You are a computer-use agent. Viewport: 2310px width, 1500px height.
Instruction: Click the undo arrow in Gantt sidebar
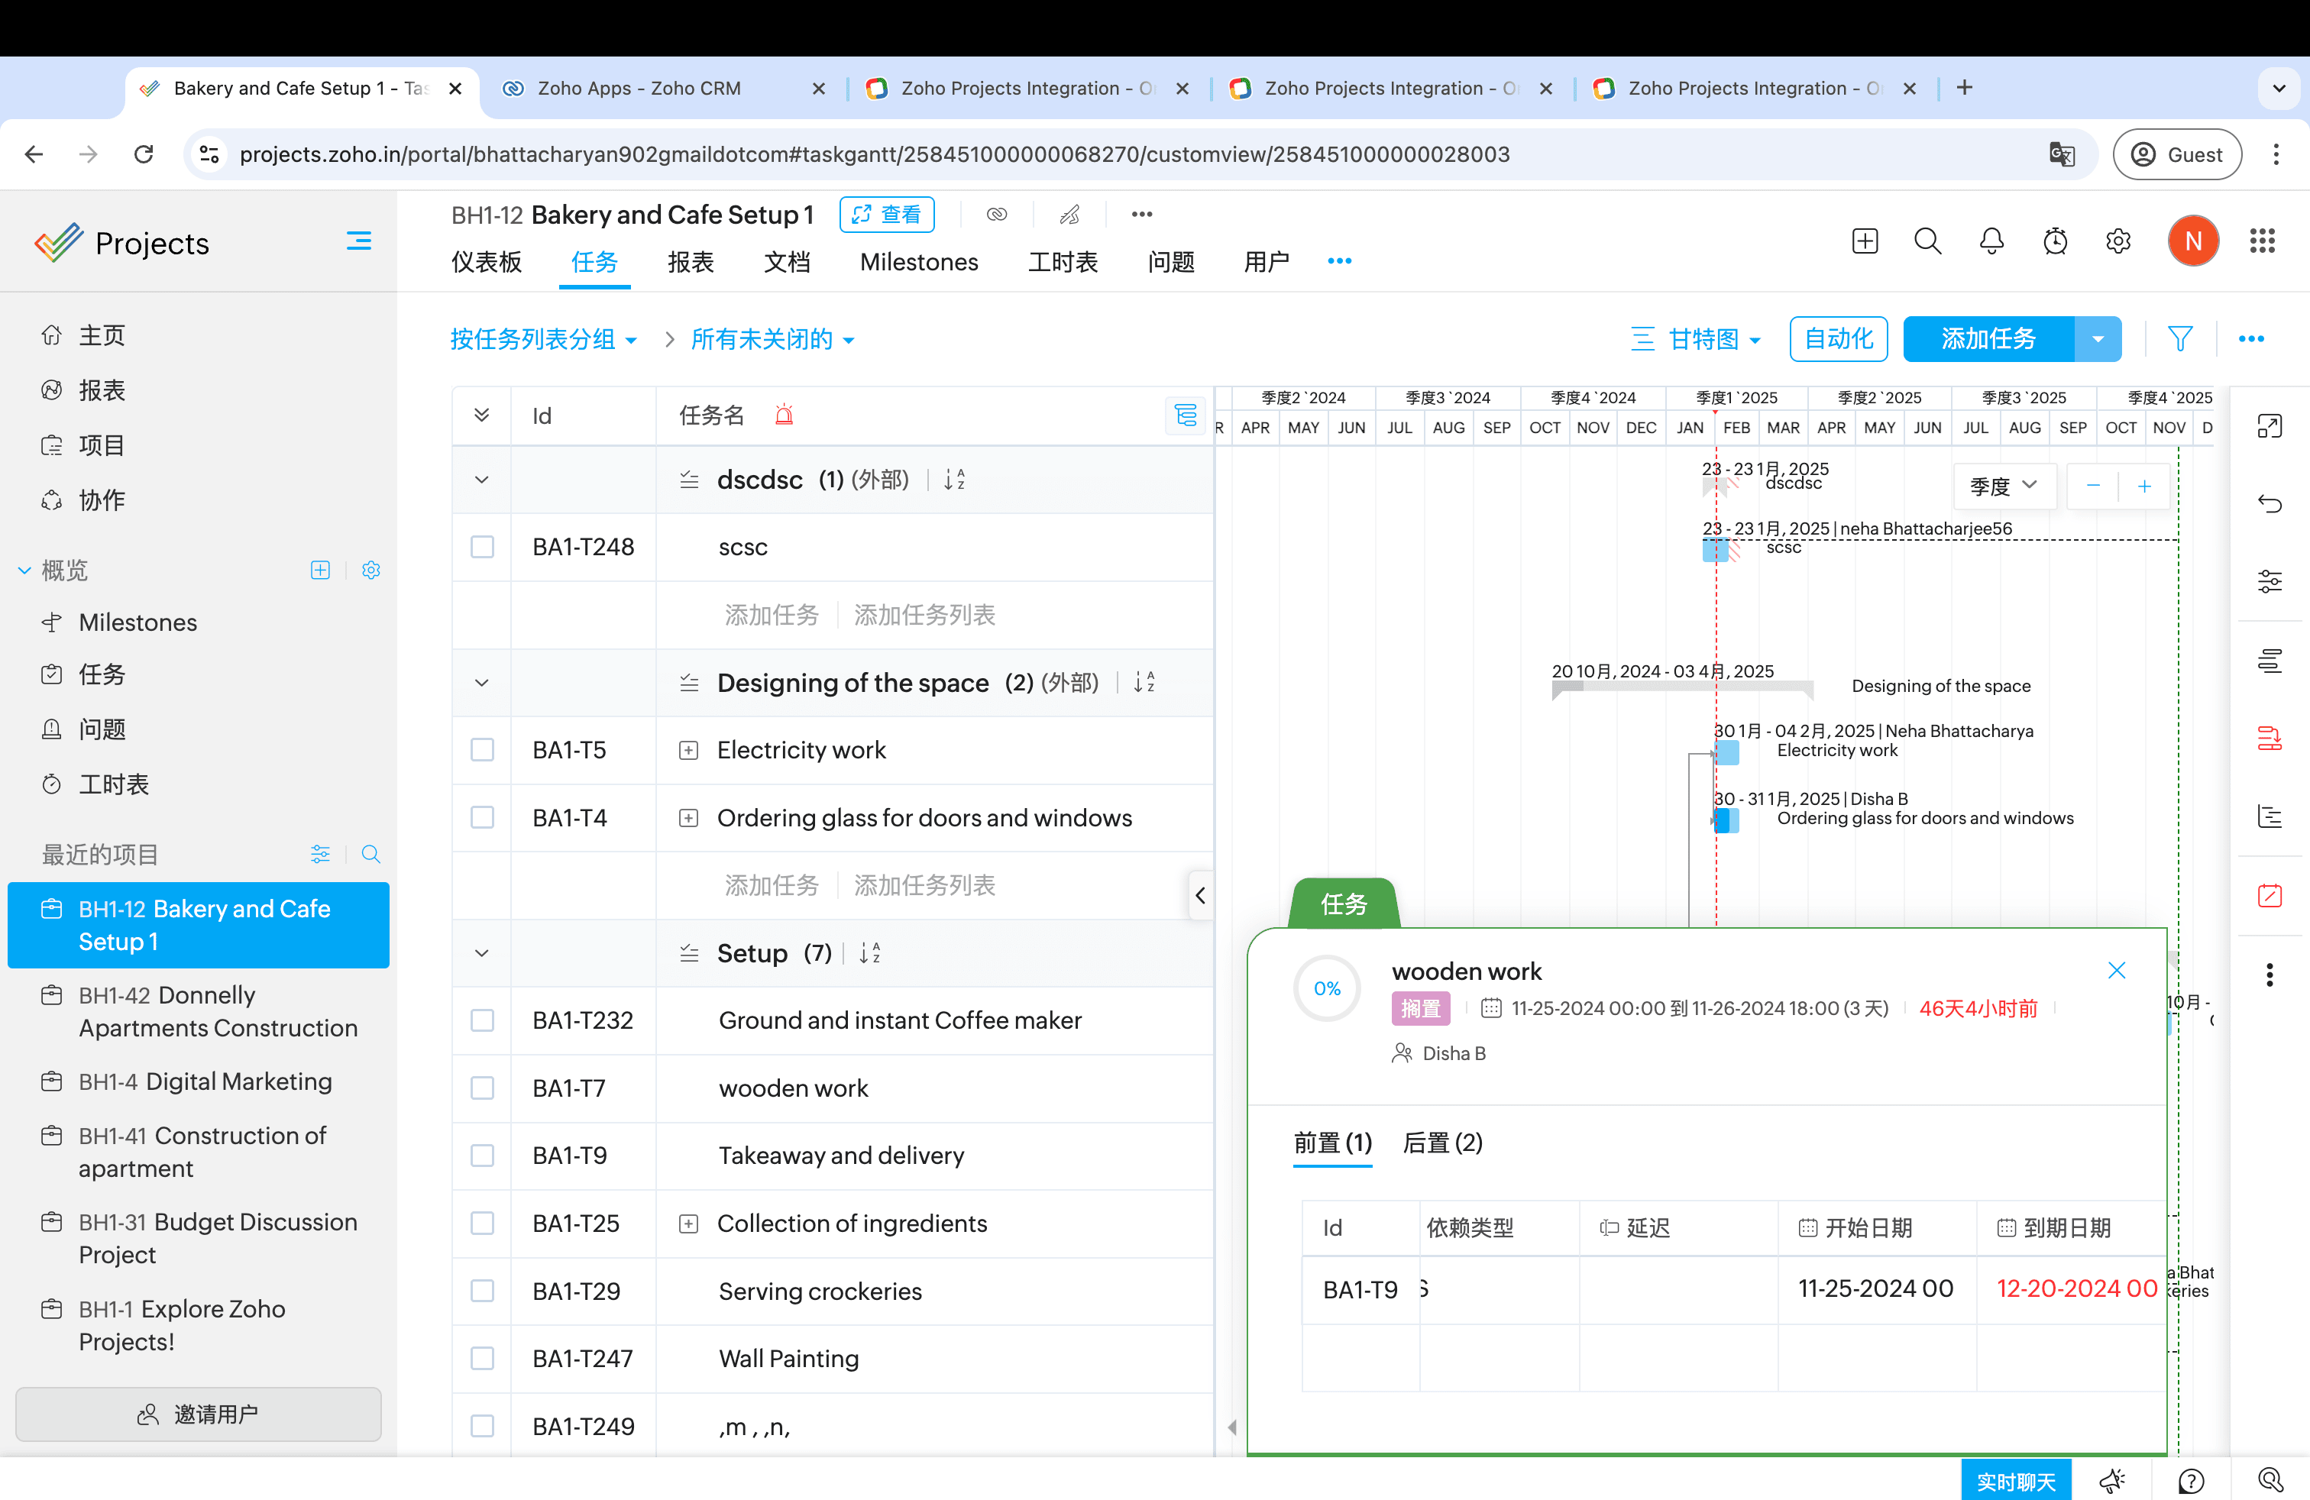2270,503
